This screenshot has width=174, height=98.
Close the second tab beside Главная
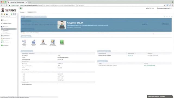35,12
